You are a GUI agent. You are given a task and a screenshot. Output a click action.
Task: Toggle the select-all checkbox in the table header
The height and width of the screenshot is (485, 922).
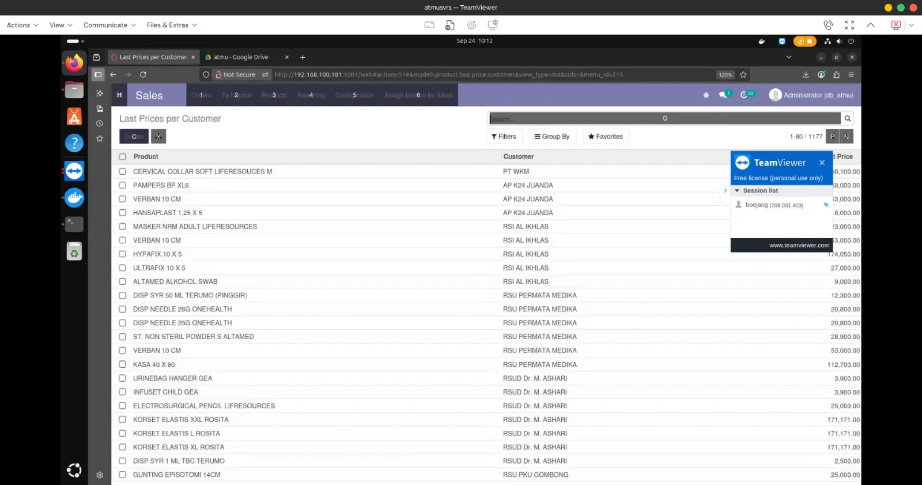[122, 157]
